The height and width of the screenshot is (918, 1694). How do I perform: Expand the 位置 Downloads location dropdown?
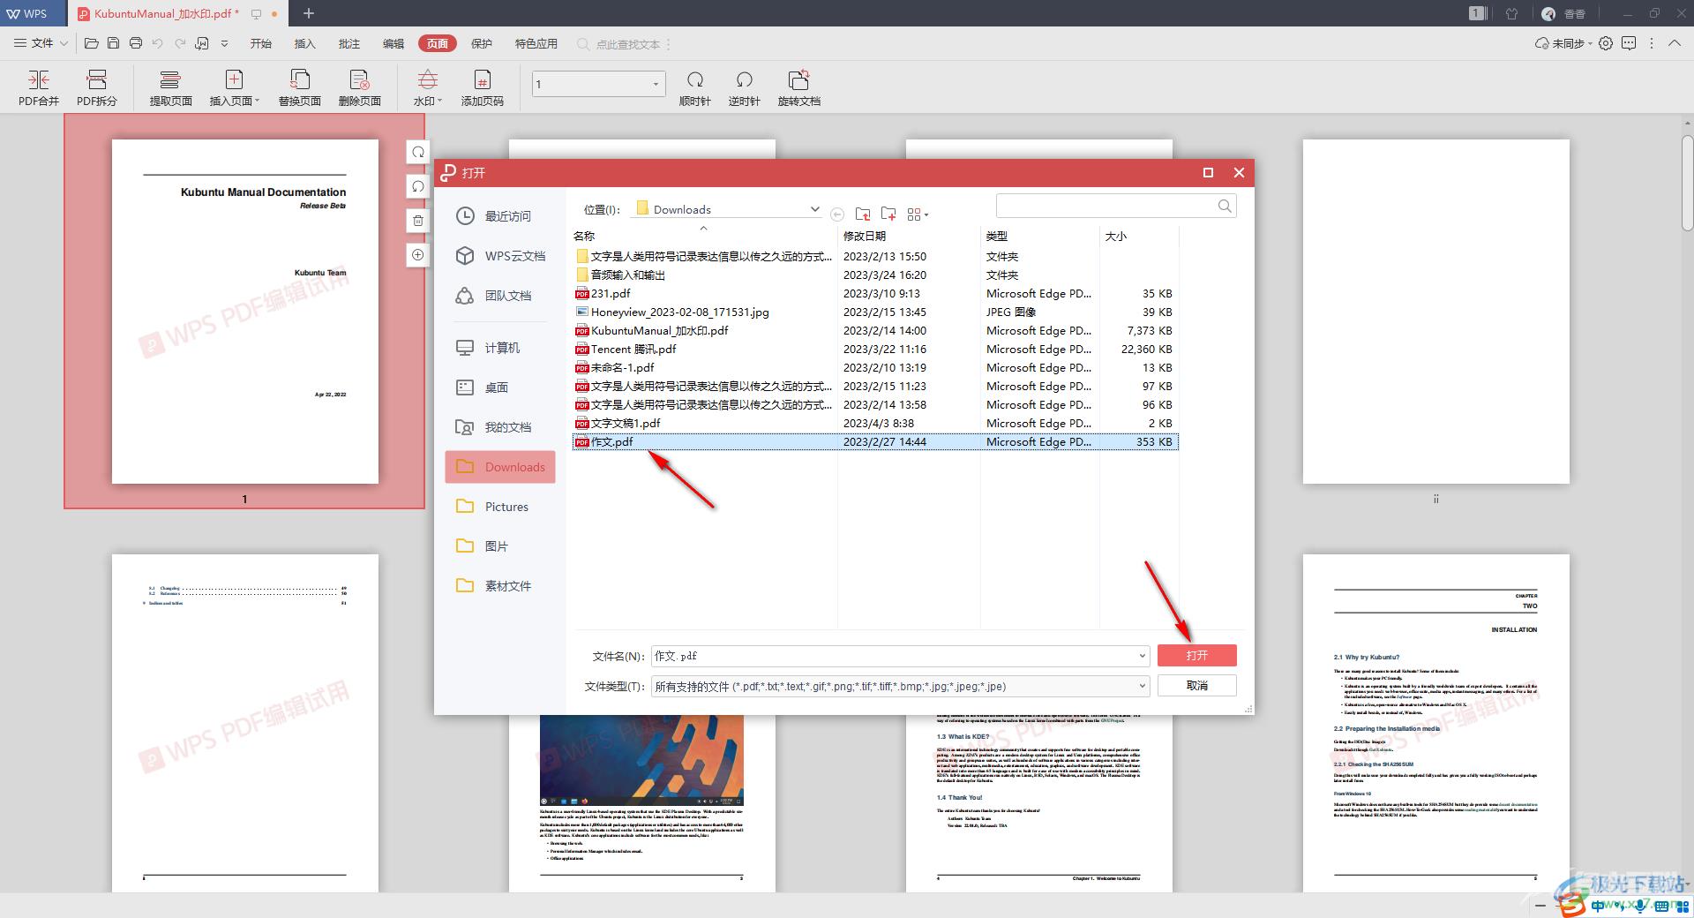814,209
